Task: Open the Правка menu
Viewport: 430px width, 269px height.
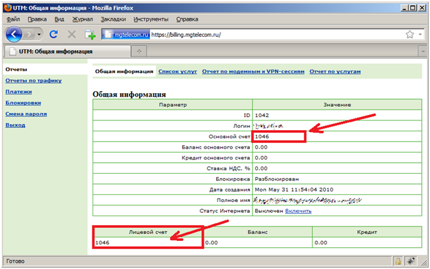Action: tap(37, 19)
